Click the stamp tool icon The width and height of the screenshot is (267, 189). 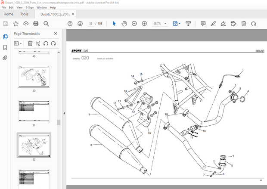click(233, 24)
